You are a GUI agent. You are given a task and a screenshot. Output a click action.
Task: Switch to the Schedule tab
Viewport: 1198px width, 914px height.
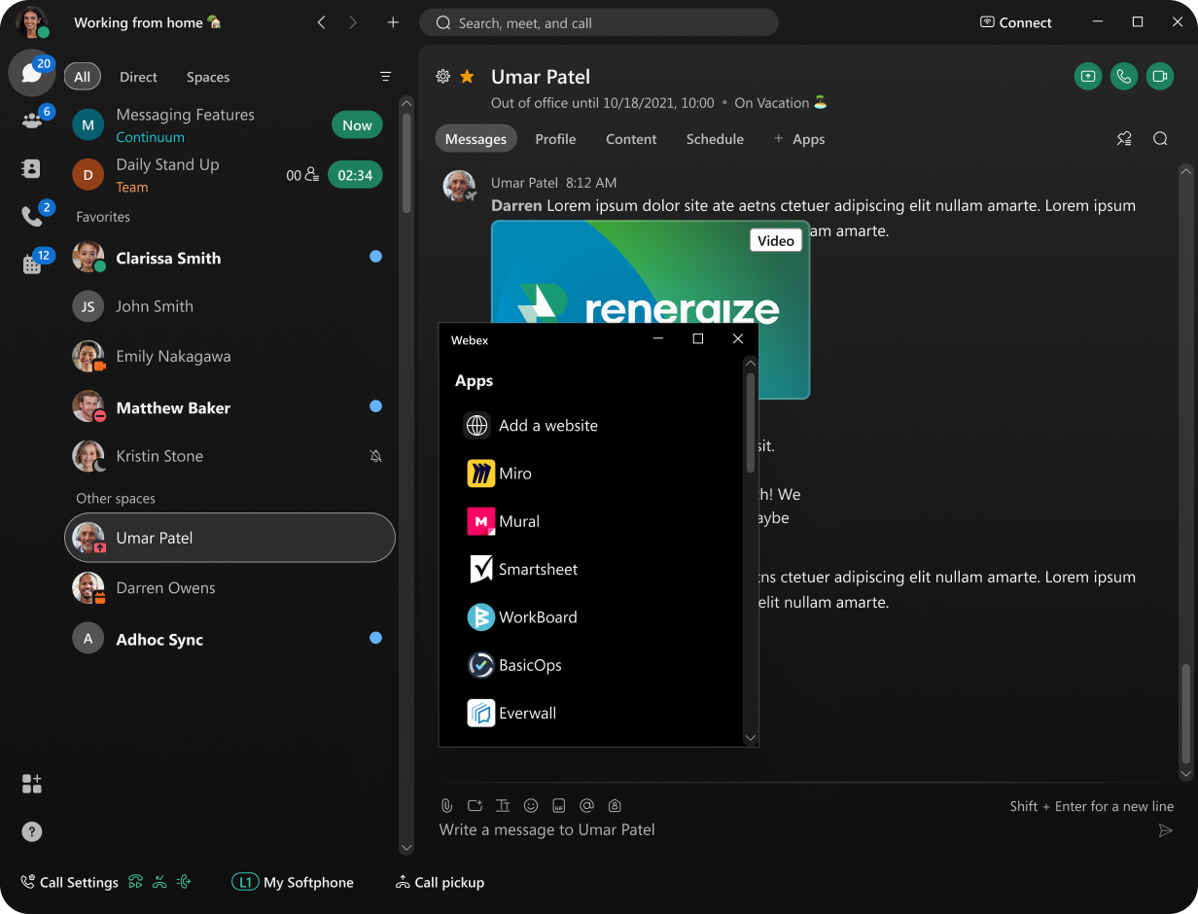click(715, 139)
